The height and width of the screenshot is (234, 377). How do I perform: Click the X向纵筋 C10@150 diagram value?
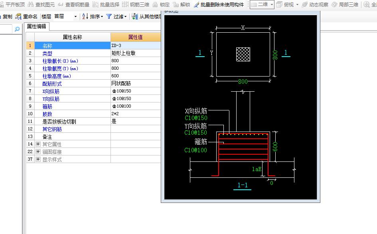pyautogui.click(x=196, y=118)
